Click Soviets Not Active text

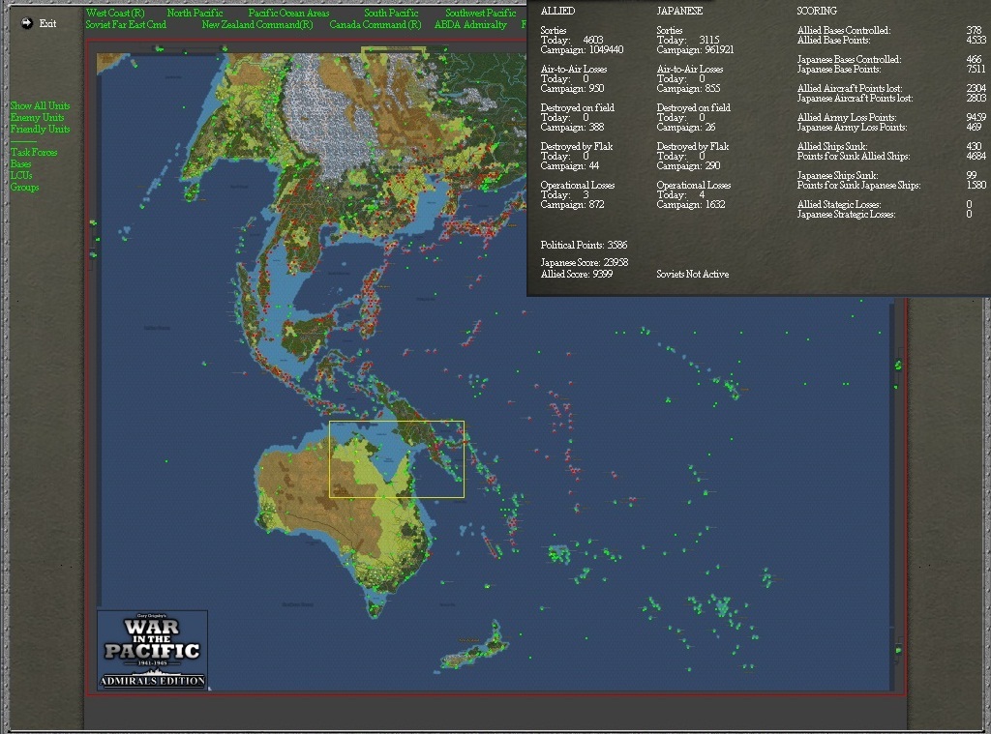coord(693,274)
